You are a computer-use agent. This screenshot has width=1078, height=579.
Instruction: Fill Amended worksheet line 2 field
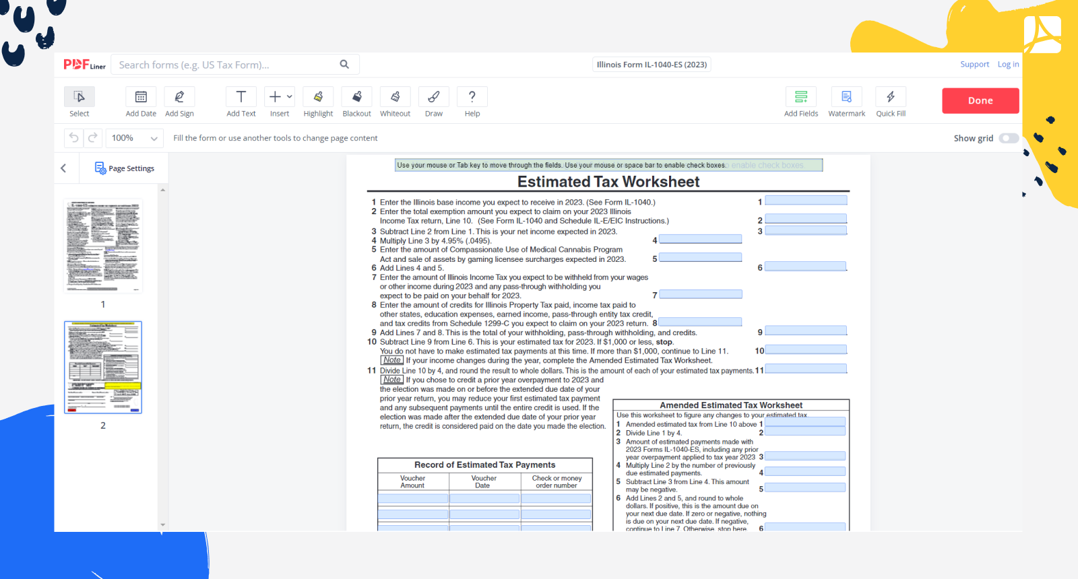[x=805, y=432]
